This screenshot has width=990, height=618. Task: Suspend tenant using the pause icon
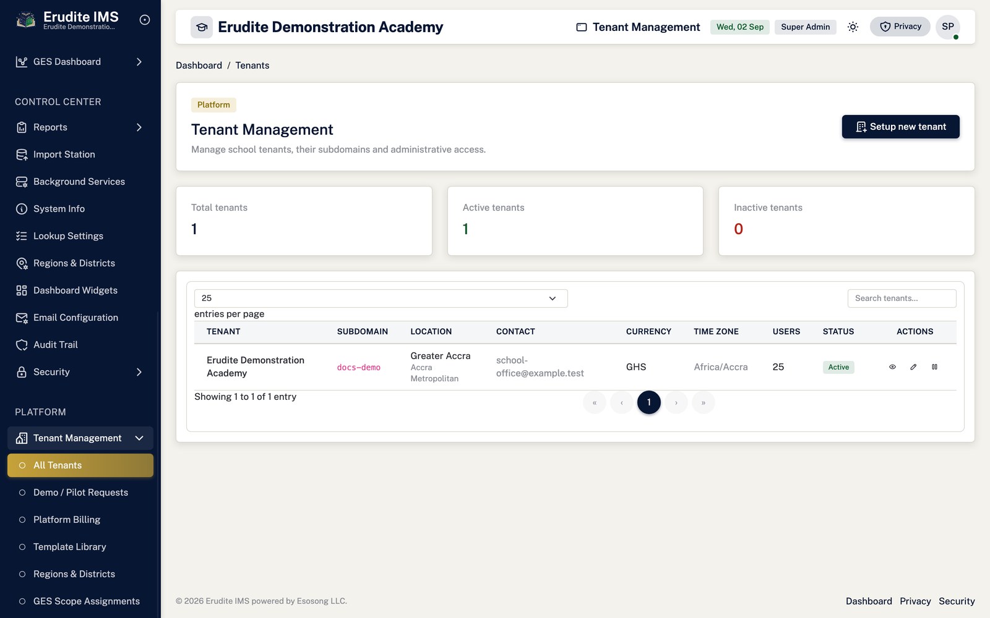click(x=934, y=367)
